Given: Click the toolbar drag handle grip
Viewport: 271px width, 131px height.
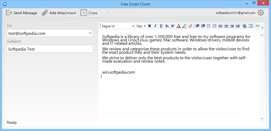Looking at the screenshot, I should [x=100, y=26].
